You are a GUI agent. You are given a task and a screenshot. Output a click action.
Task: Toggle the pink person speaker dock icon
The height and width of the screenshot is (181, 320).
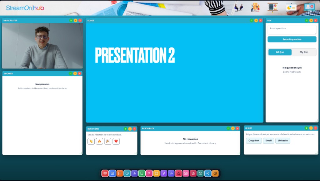[149, 173]
